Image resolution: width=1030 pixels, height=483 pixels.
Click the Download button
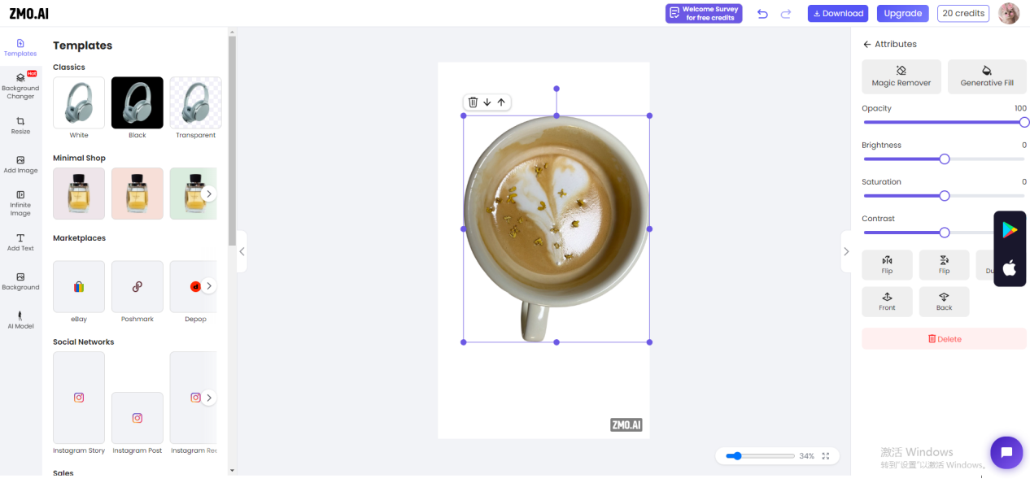tap(837, 14)
